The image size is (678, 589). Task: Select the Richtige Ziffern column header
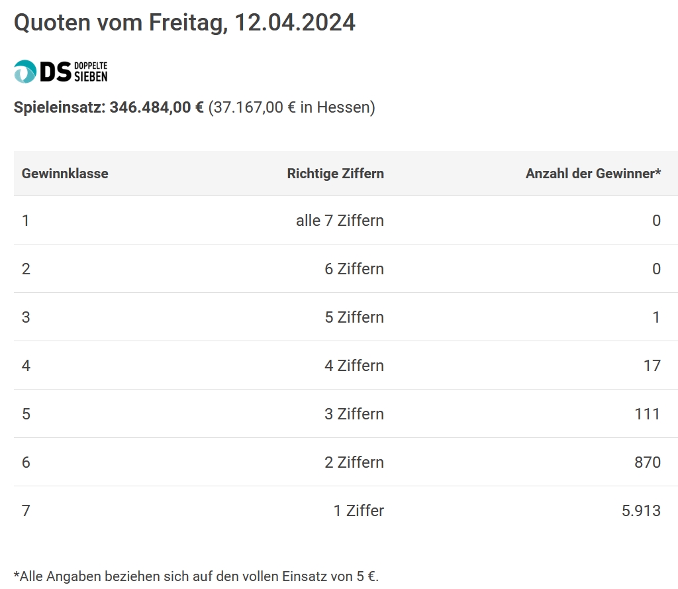[x=336, y=174]
